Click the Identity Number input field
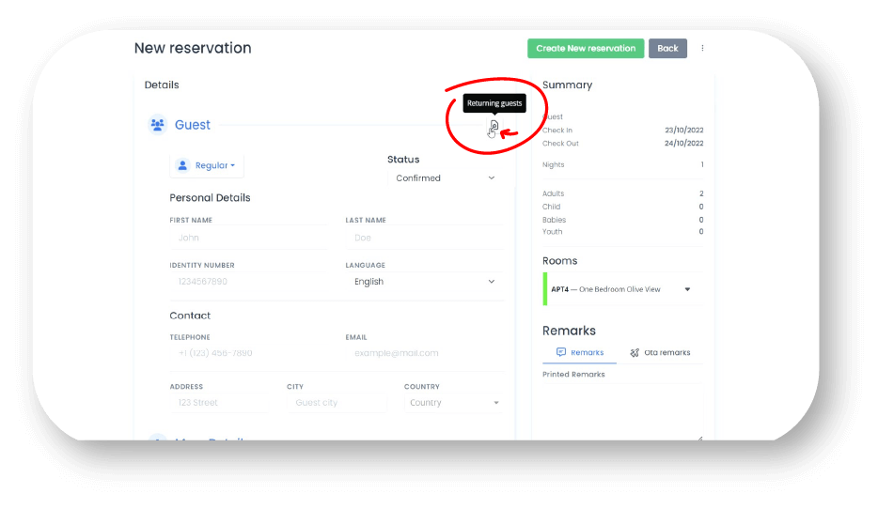This screenshot has width=878, height=509. tap(248, 282)
